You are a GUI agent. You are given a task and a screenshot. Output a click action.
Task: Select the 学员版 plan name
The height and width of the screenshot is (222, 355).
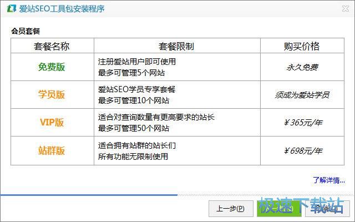(x=52, y=94)
